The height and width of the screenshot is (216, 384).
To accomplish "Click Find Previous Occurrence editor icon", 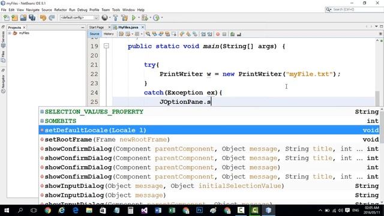I will (155, 34).
